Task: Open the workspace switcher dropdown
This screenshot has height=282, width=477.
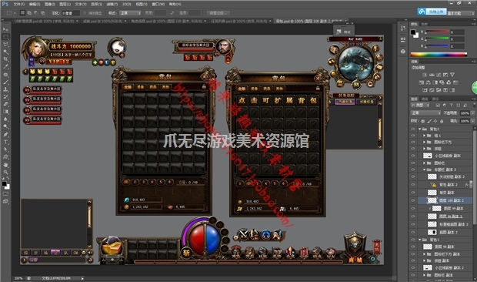Action: point(461,13)
